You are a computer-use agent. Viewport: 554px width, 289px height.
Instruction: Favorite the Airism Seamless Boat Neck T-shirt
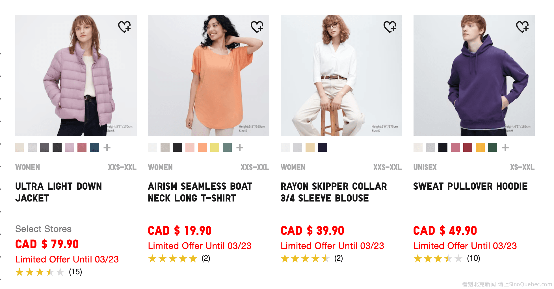coord(257,27)
